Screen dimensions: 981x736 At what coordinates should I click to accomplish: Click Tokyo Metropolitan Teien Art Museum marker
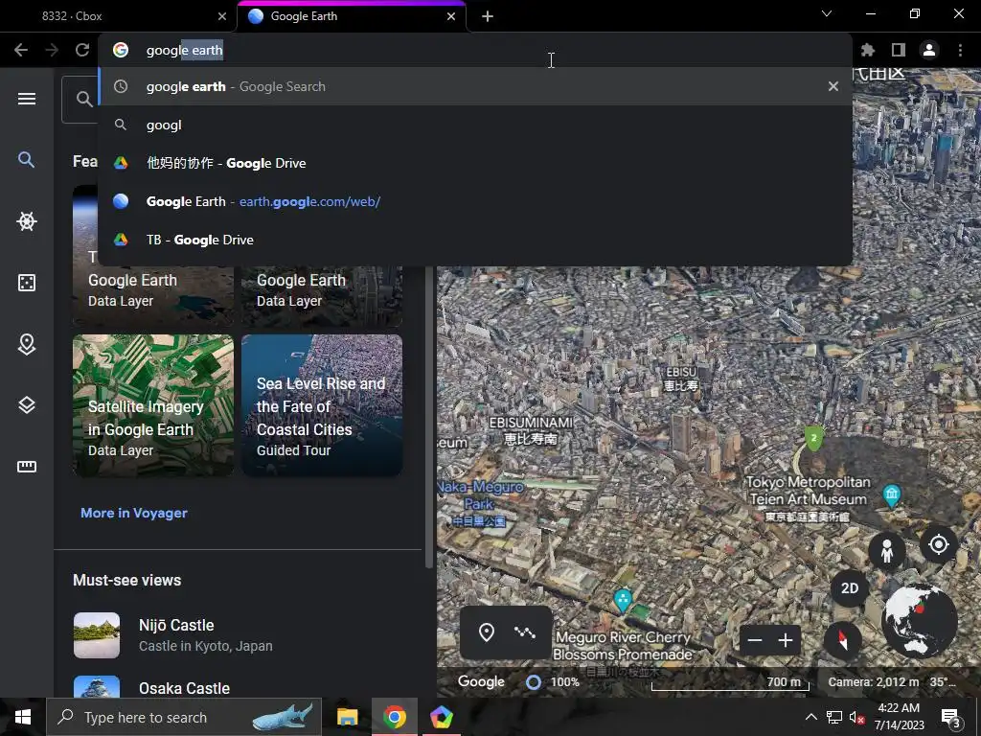(892, 494)
